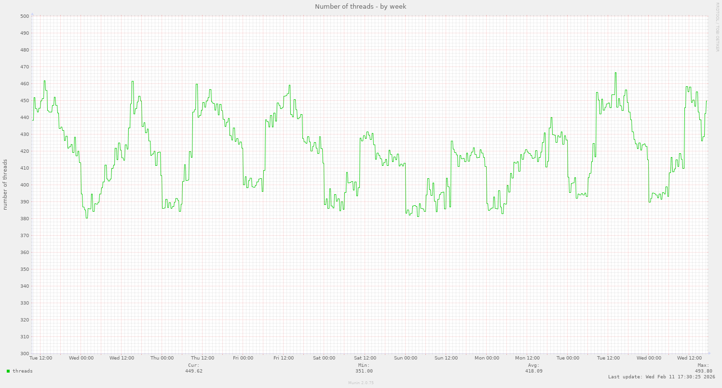Click the 400 y-axis tick label

(25, 185)
